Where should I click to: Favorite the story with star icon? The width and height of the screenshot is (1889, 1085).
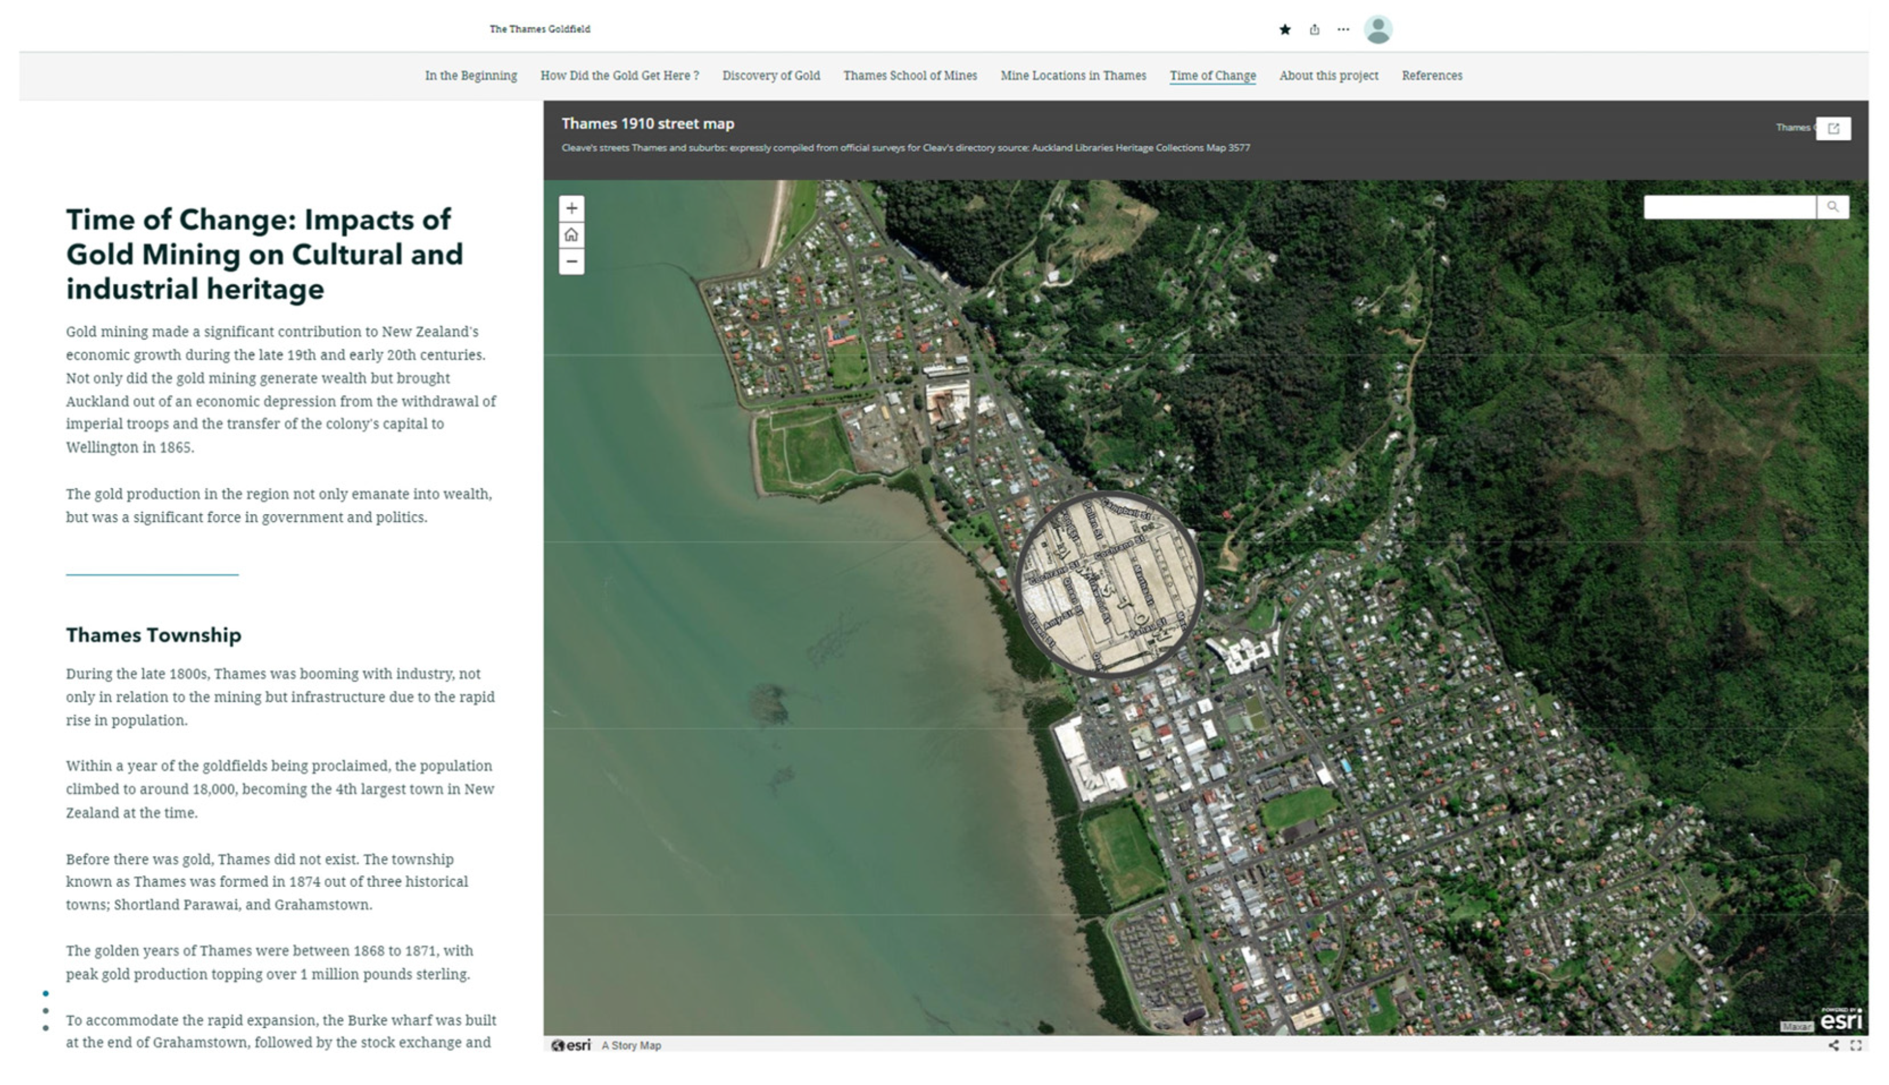click(1284, 30)
